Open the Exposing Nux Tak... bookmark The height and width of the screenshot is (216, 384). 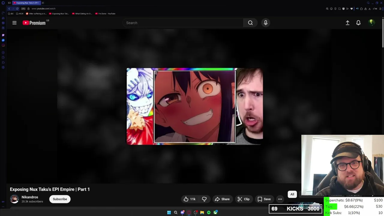point(59,13)
